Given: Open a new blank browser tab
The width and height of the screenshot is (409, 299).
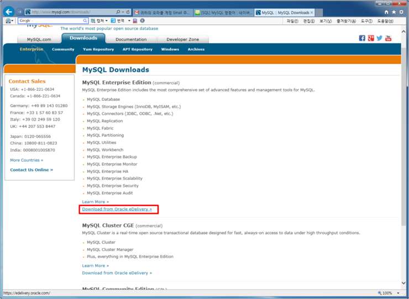Looking at the screenshot, I should click(x=319, y=13).
